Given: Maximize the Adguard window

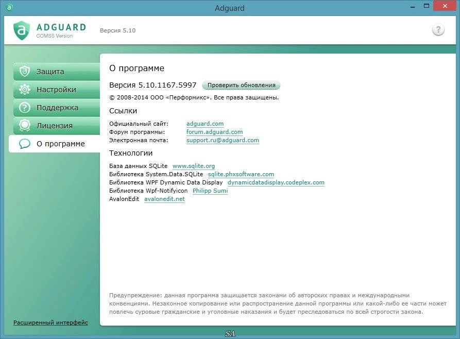Looking at the screenshot, I should coord(427,6).
